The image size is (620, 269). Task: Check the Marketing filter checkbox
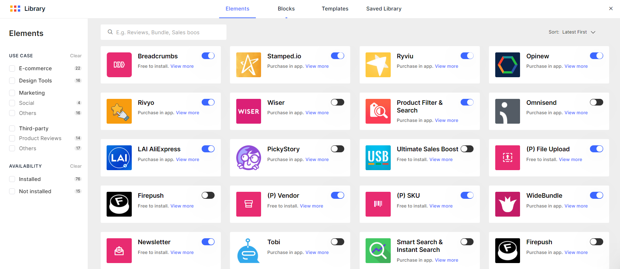pyautogui.click(x=12, y=93)
